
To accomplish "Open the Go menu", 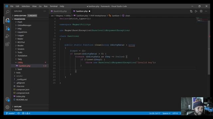I will 40,6.
